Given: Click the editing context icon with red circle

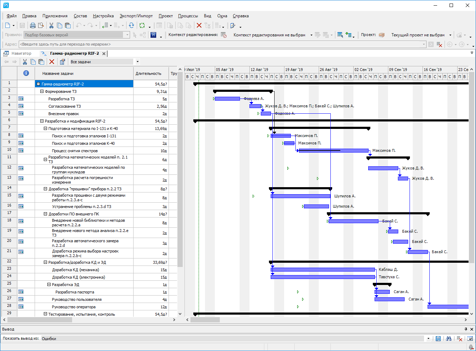Looking at the screenshot, I should pos(224,35).
